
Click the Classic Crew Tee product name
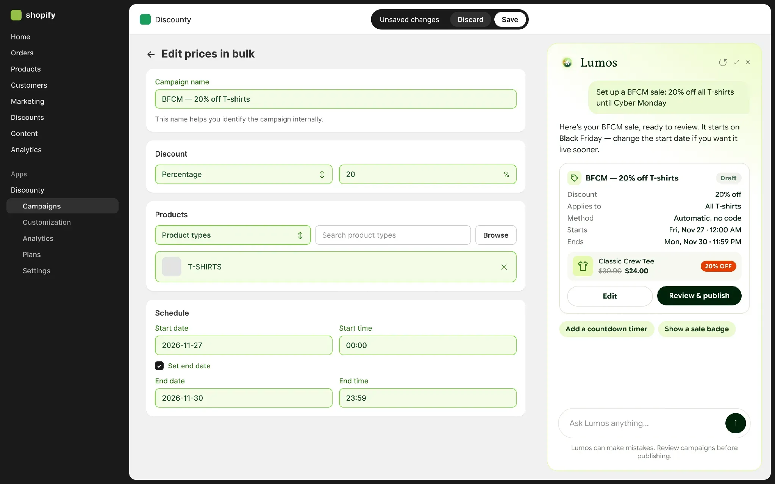(626, 261)
